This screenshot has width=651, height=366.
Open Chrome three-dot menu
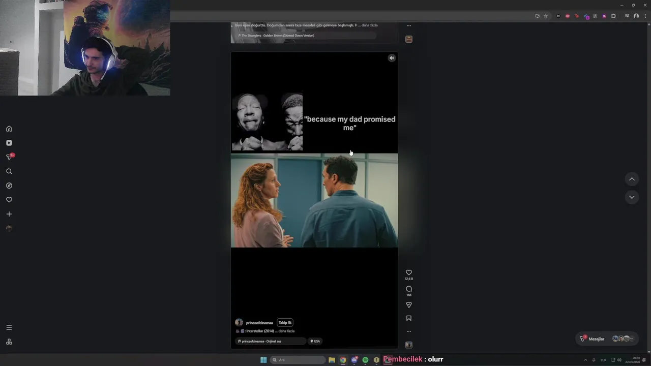tap(644, 16)
